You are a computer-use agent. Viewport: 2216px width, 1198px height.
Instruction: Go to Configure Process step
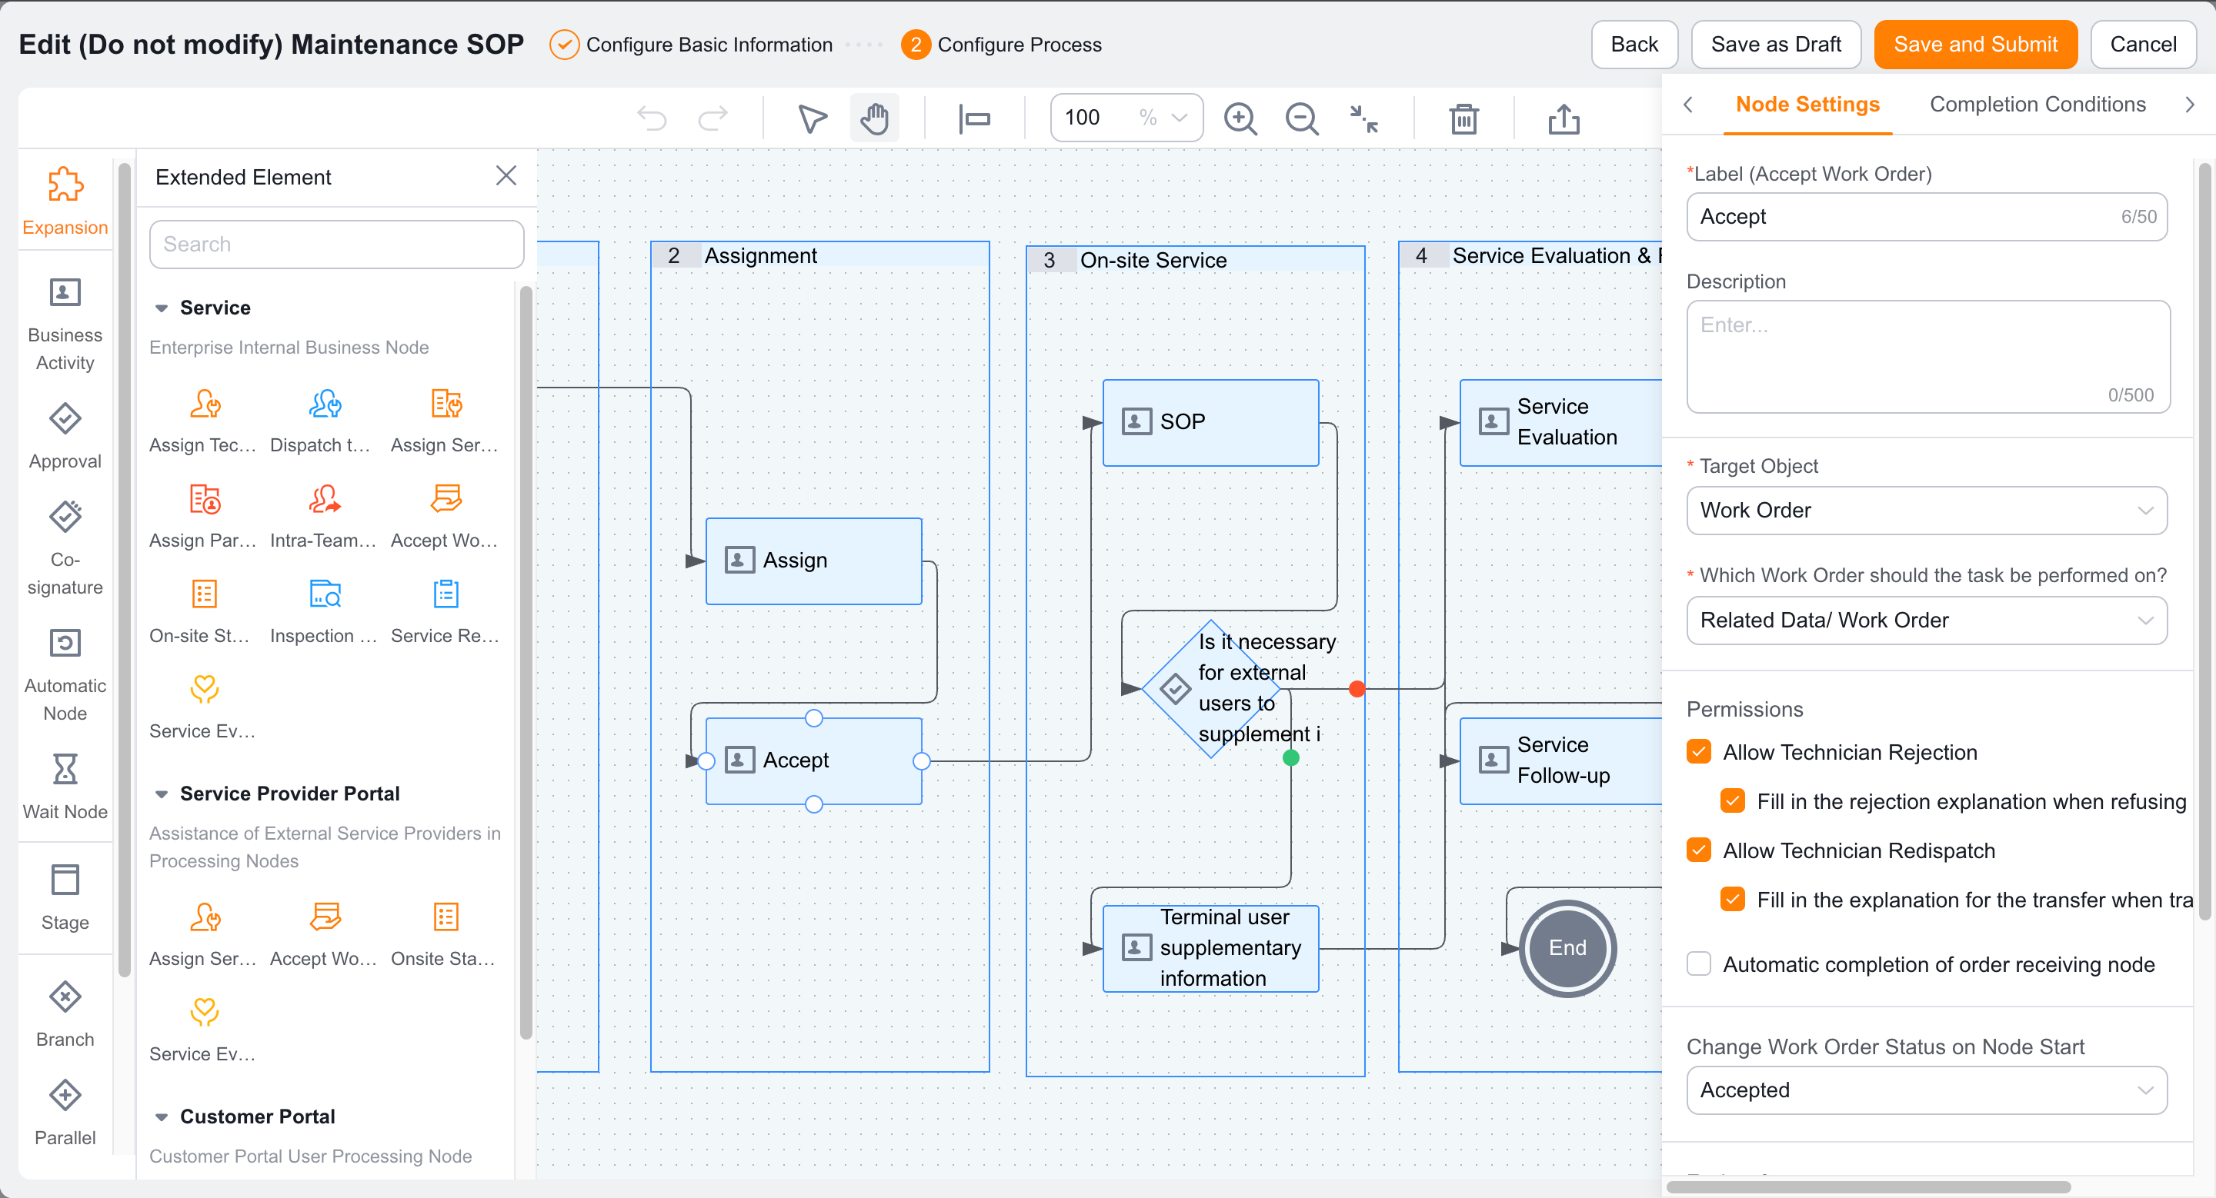1001,45
